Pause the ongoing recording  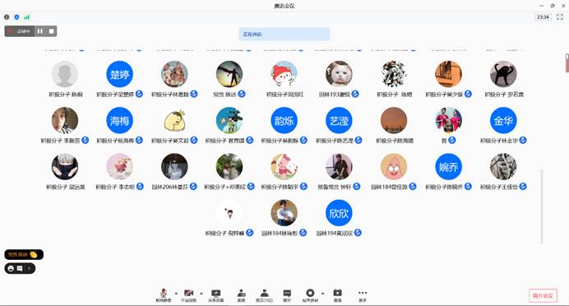pos(40,31)
